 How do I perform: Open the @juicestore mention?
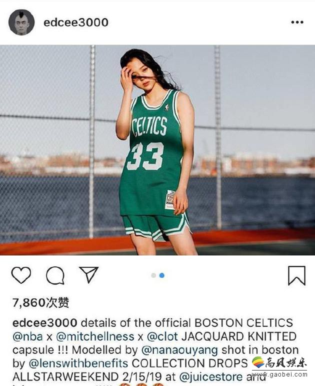point(211,377)
